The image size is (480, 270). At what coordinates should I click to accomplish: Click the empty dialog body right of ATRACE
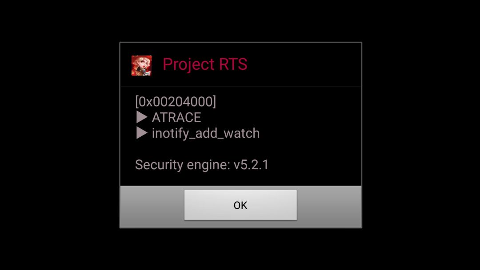coord(280,117)
